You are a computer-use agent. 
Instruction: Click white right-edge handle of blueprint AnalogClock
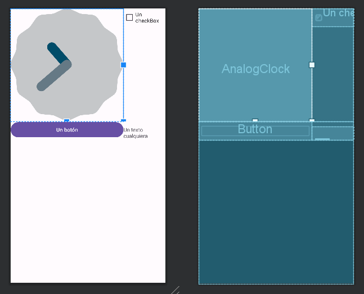(312, 65)
